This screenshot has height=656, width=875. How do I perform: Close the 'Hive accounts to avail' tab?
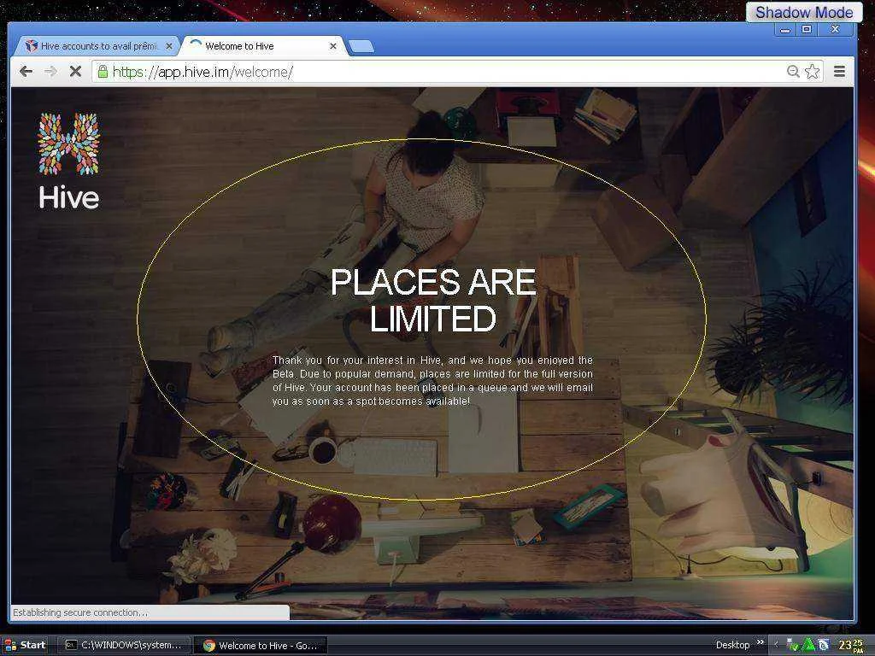tap(169, 46)
